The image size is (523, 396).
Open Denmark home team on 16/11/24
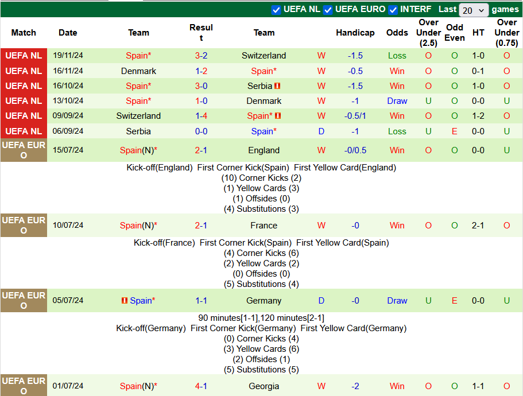[x=138, y=71]
